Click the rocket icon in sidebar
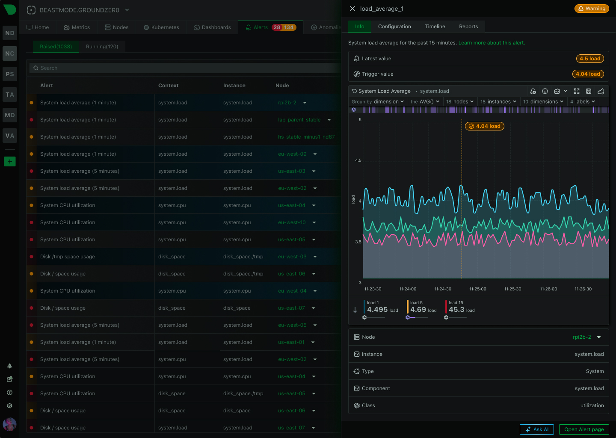 (9, 366)
